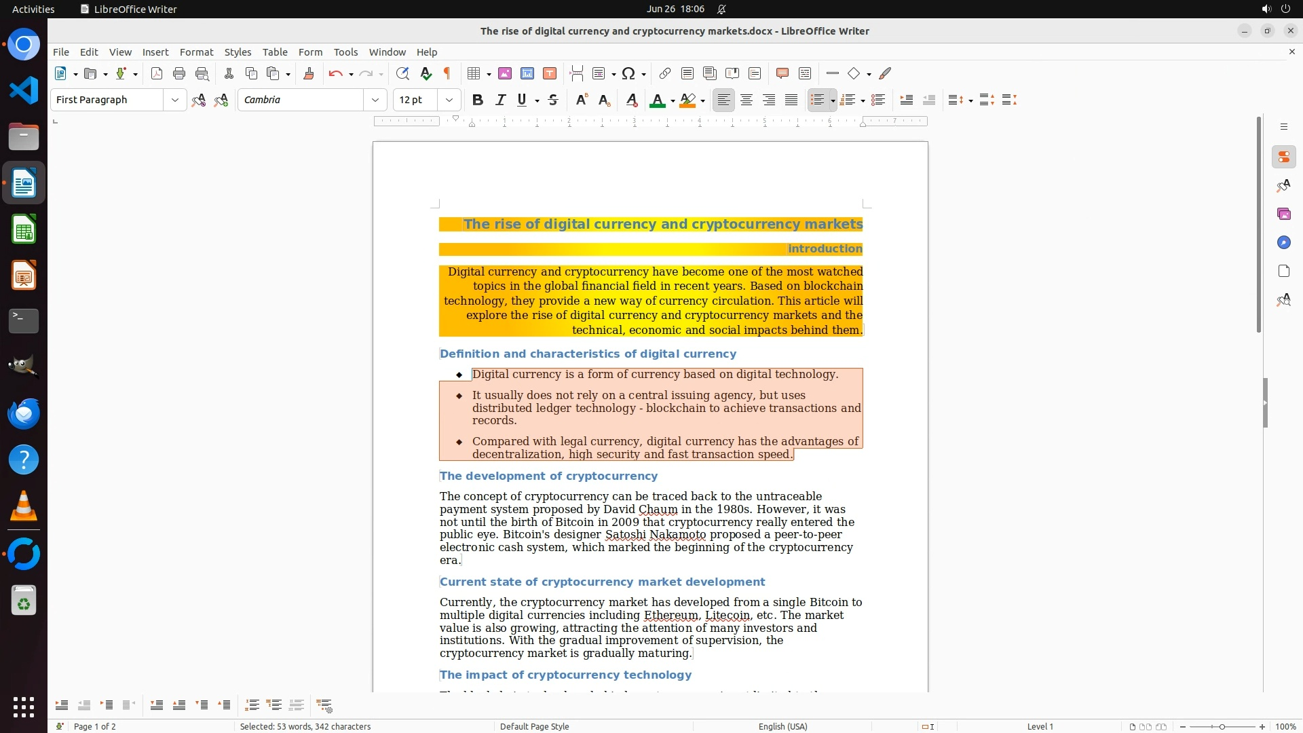This screenshot has width=1303, height=733.
Task: Open the 12 pt font size dropdown
Action: click(449, 100)
